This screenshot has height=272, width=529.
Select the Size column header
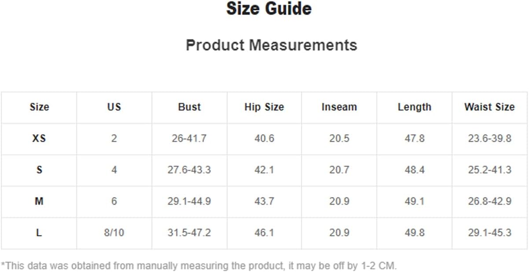39,107
